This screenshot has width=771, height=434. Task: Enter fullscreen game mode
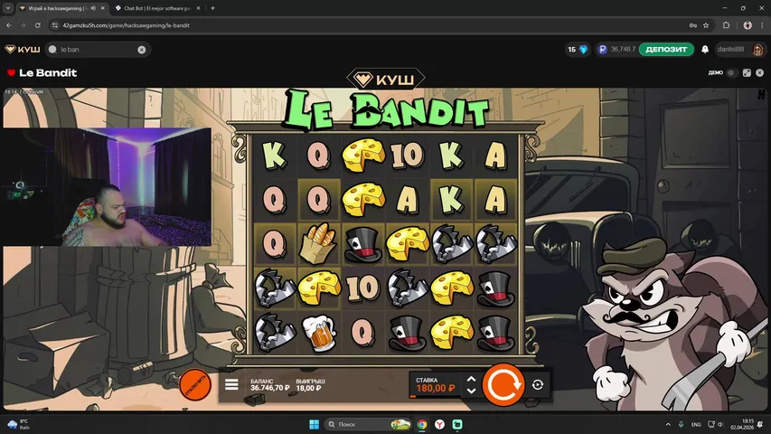click(x=747, y=72)
